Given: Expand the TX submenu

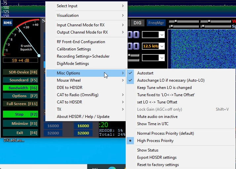Looking at the screenshot, I should pos(86,109).
